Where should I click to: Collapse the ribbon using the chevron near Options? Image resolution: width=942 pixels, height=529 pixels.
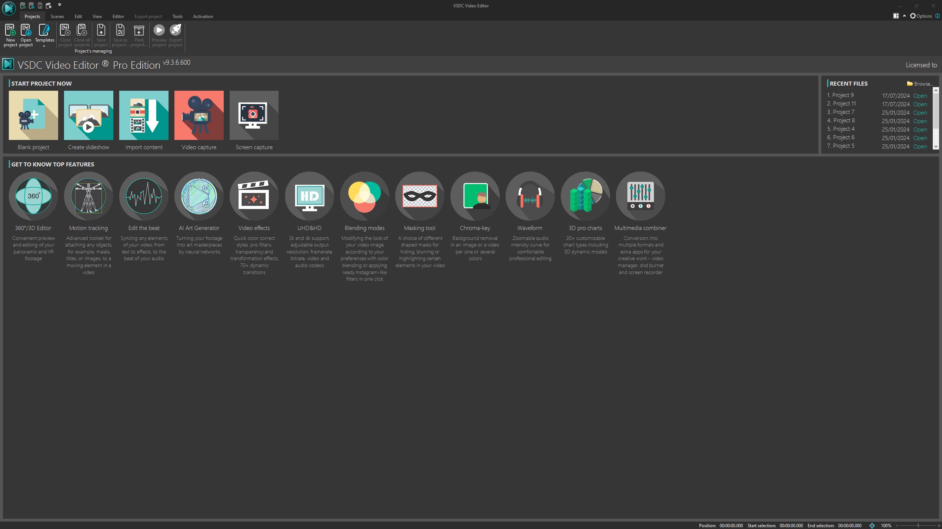(x=904, y=16)
